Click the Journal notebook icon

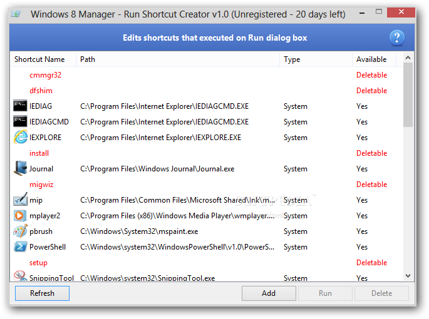[20, 168]
